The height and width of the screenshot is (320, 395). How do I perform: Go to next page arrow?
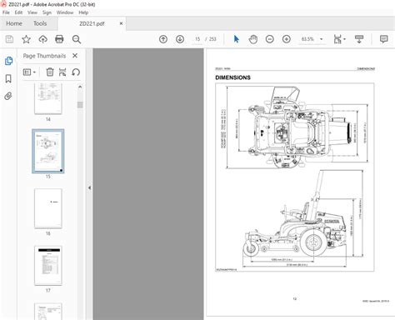point(180,39)
